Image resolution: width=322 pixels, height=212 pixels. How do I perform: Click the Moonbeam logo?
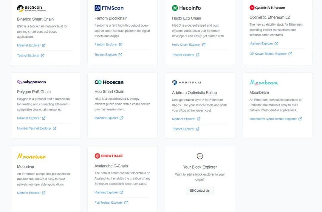(x=264, y=82)
